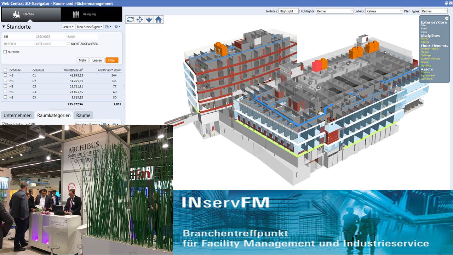Click the Mehr button

click(82, 60)
